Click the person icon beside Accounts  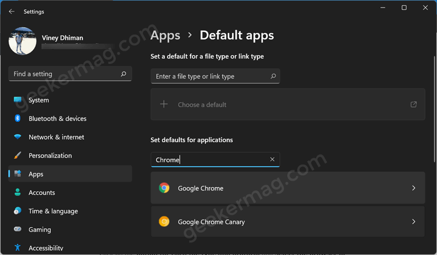click(x=17, y=192)
